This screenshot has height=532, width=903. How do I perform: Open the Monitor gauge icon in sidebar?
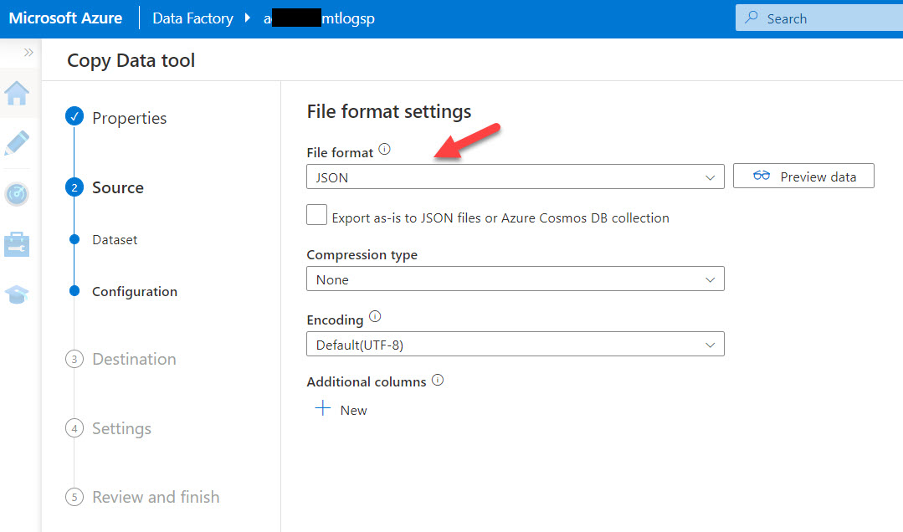[17, 194]
